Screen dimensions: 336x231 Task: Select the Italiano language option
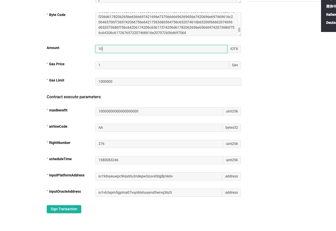pos(331,14)
